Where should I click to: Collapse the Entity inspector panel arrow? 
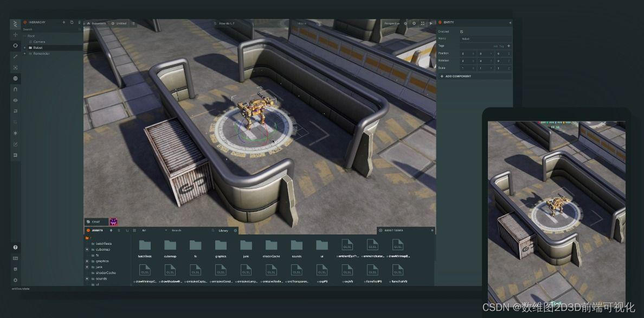(510, 22)
